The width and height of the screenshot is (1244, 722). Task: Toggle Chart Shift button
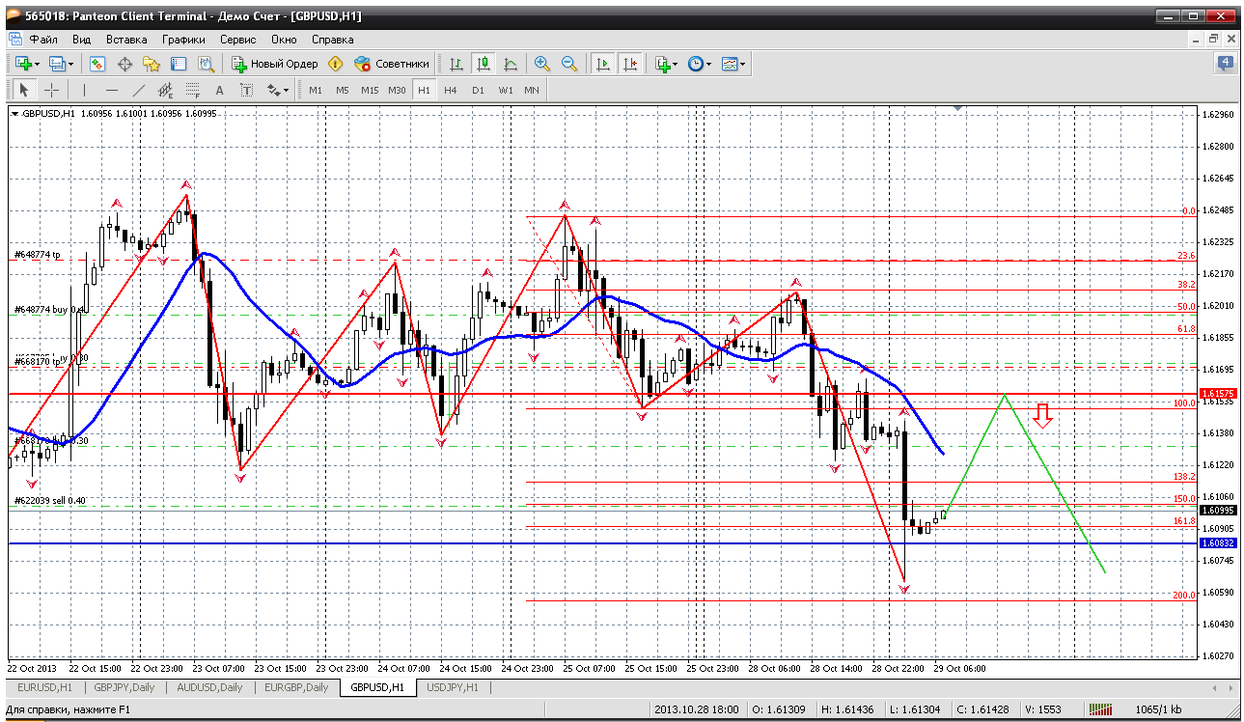(x=630, y=64)
